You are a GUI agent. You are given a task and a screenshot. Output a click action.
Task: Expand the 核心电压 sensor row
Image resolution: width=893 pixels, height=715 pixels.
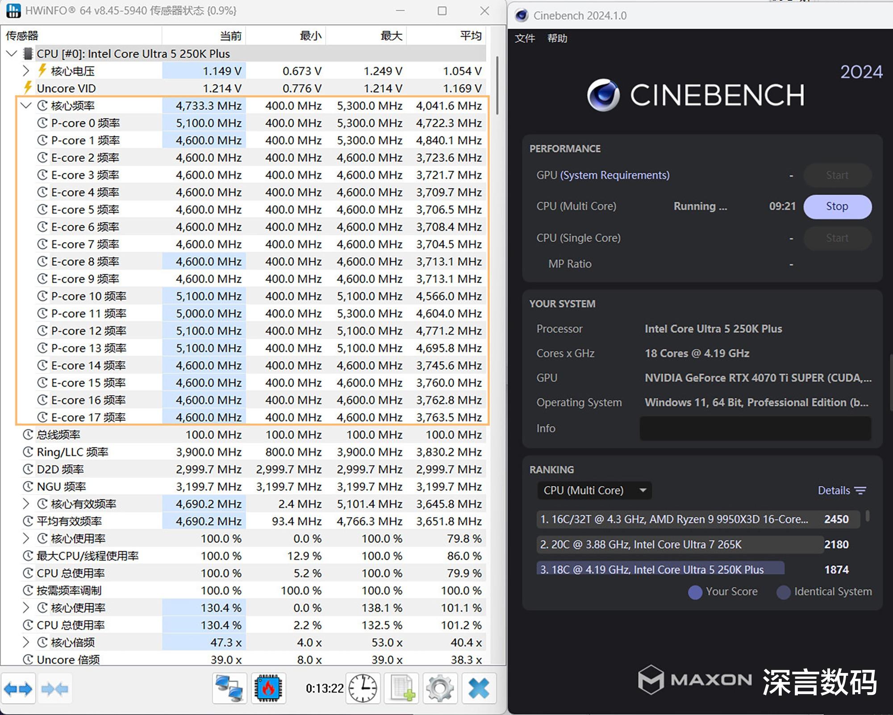(x=26, y=71)
